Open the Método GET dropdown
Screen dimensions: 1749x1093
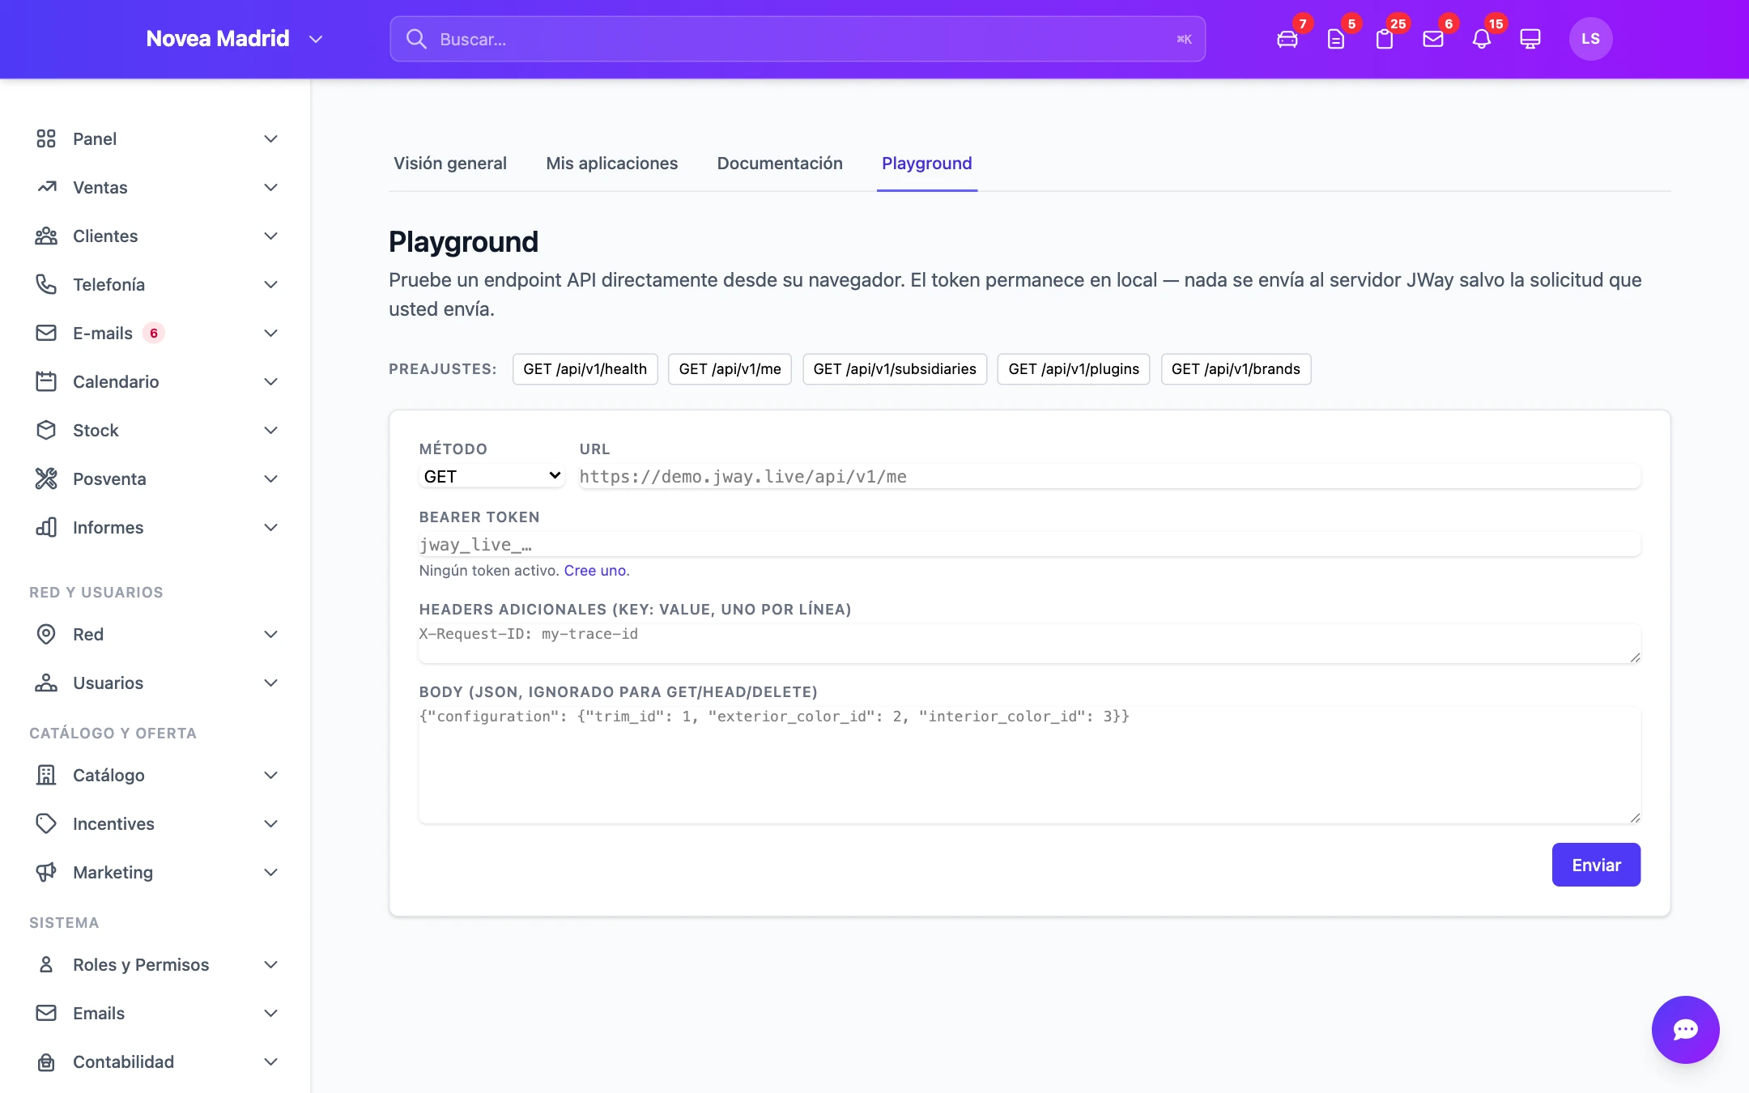pyautogui.click(x=492, y=476)
